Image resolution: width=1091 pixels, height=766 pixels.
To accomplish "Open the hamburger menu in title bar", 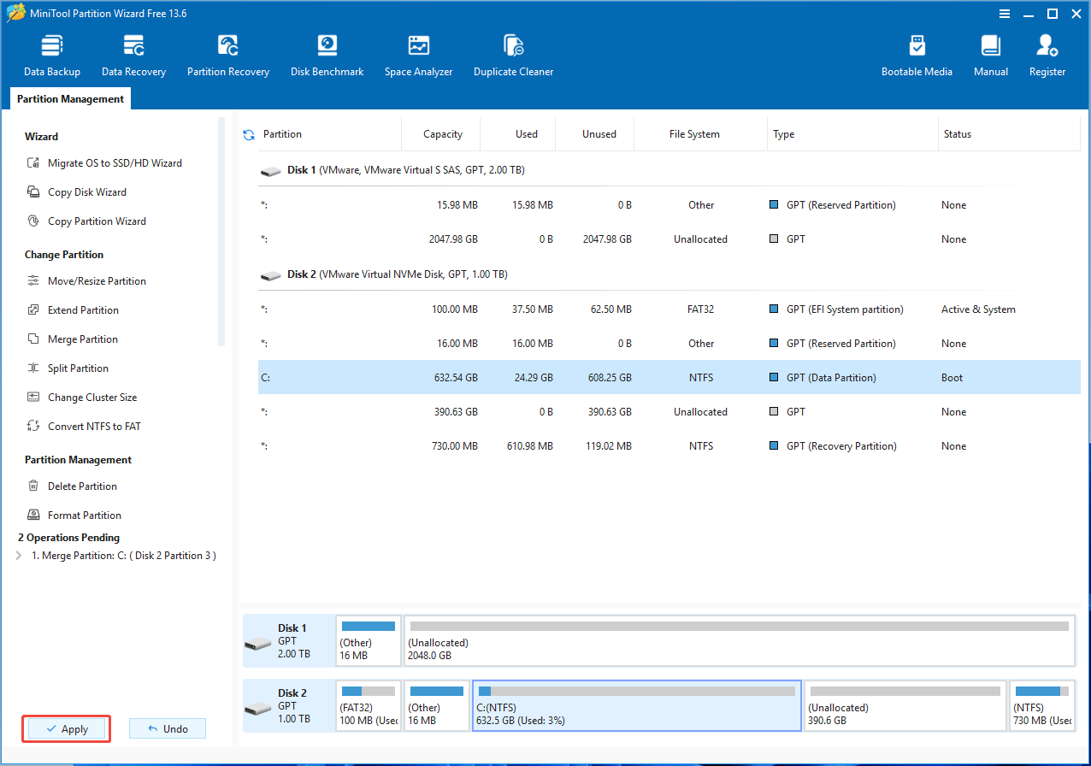I will (1005, 14).
